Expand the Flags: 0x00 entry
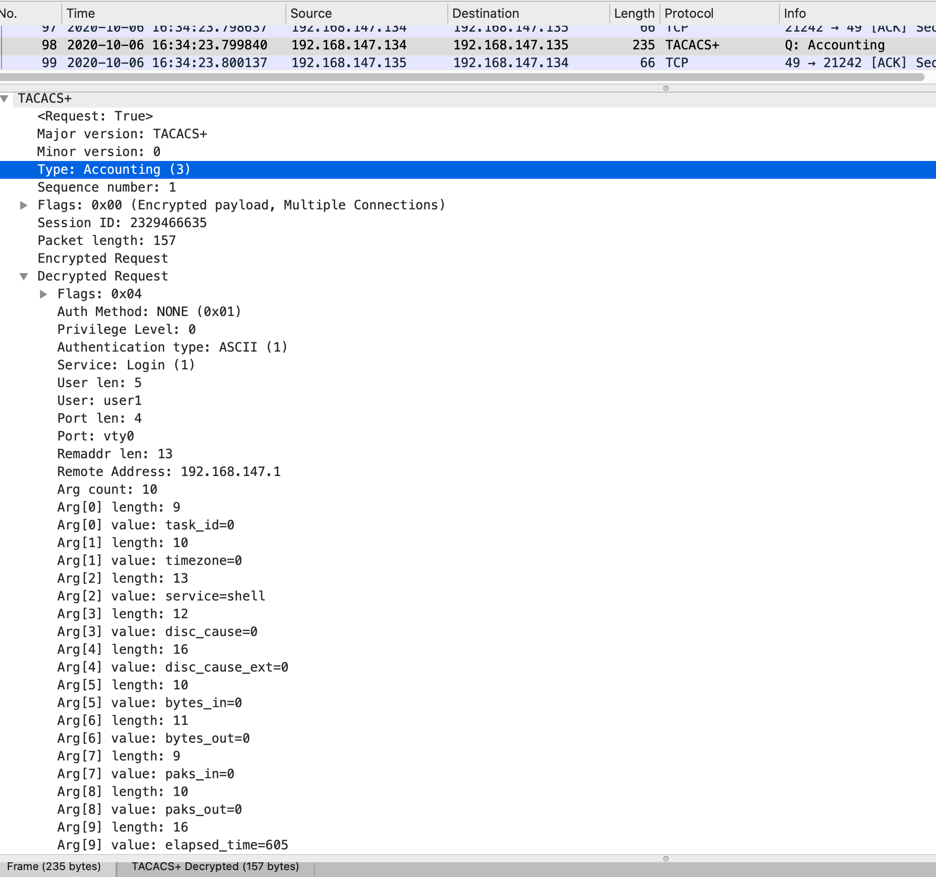 (23, 205)
